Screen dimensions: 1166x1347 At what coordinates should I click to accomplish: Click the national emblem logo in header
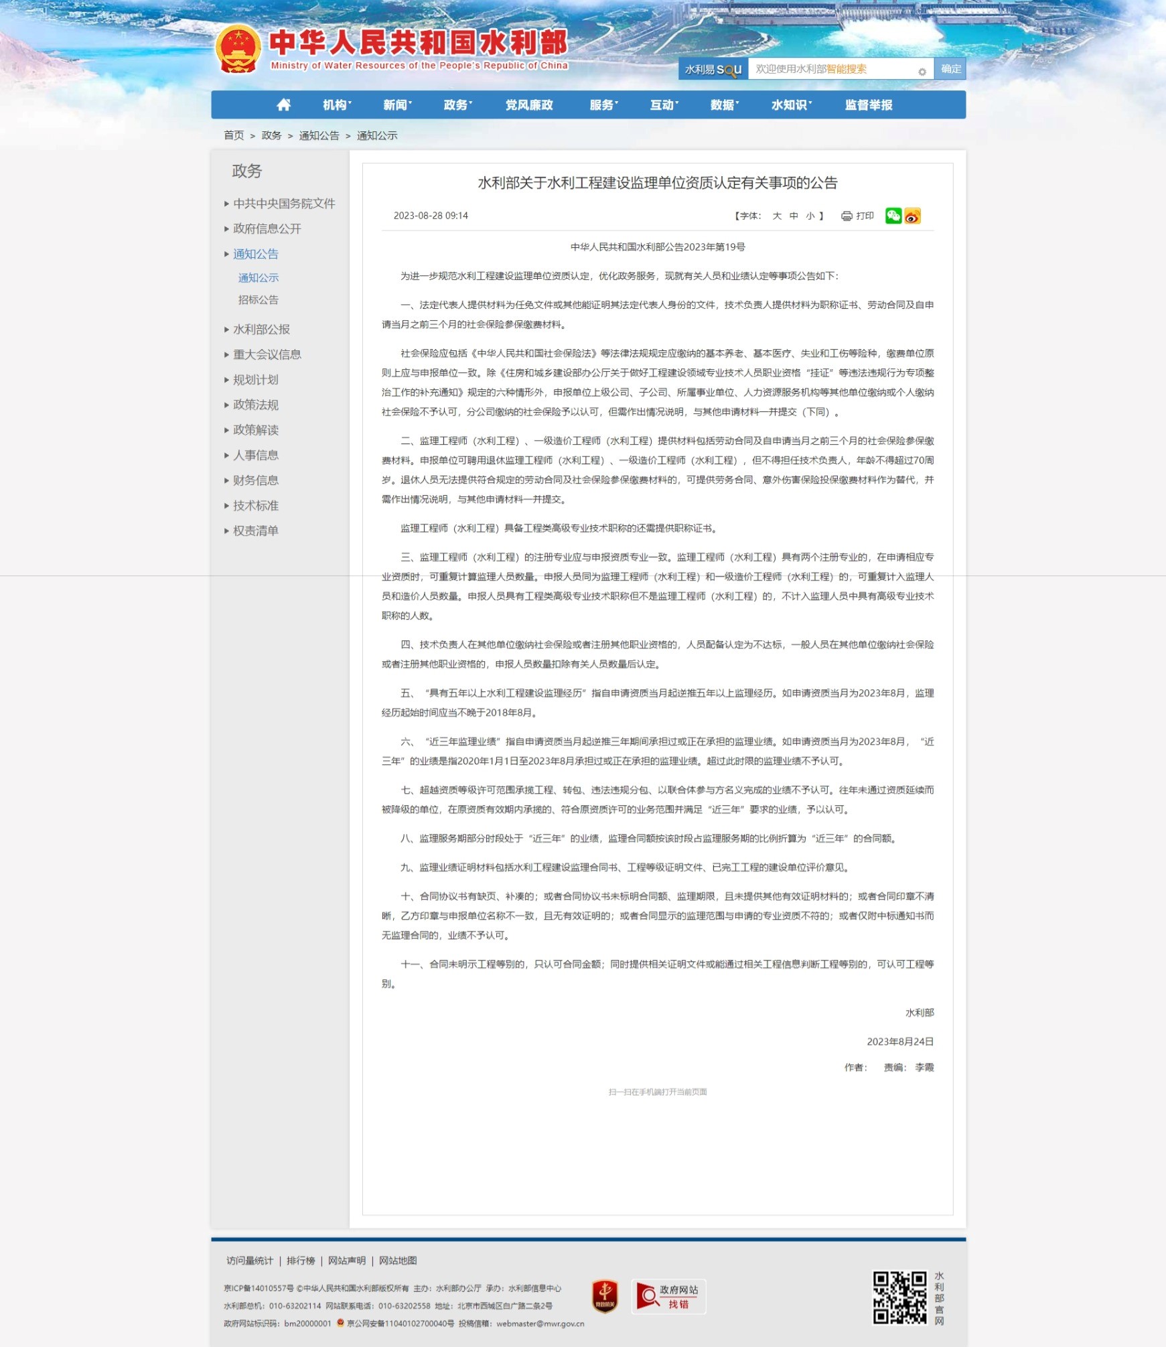coord(238,49)
